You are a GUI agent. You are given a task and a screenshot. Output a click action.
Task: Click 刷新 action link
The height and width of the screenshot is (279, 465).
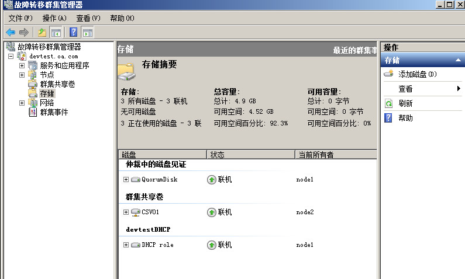coord(405,103)
